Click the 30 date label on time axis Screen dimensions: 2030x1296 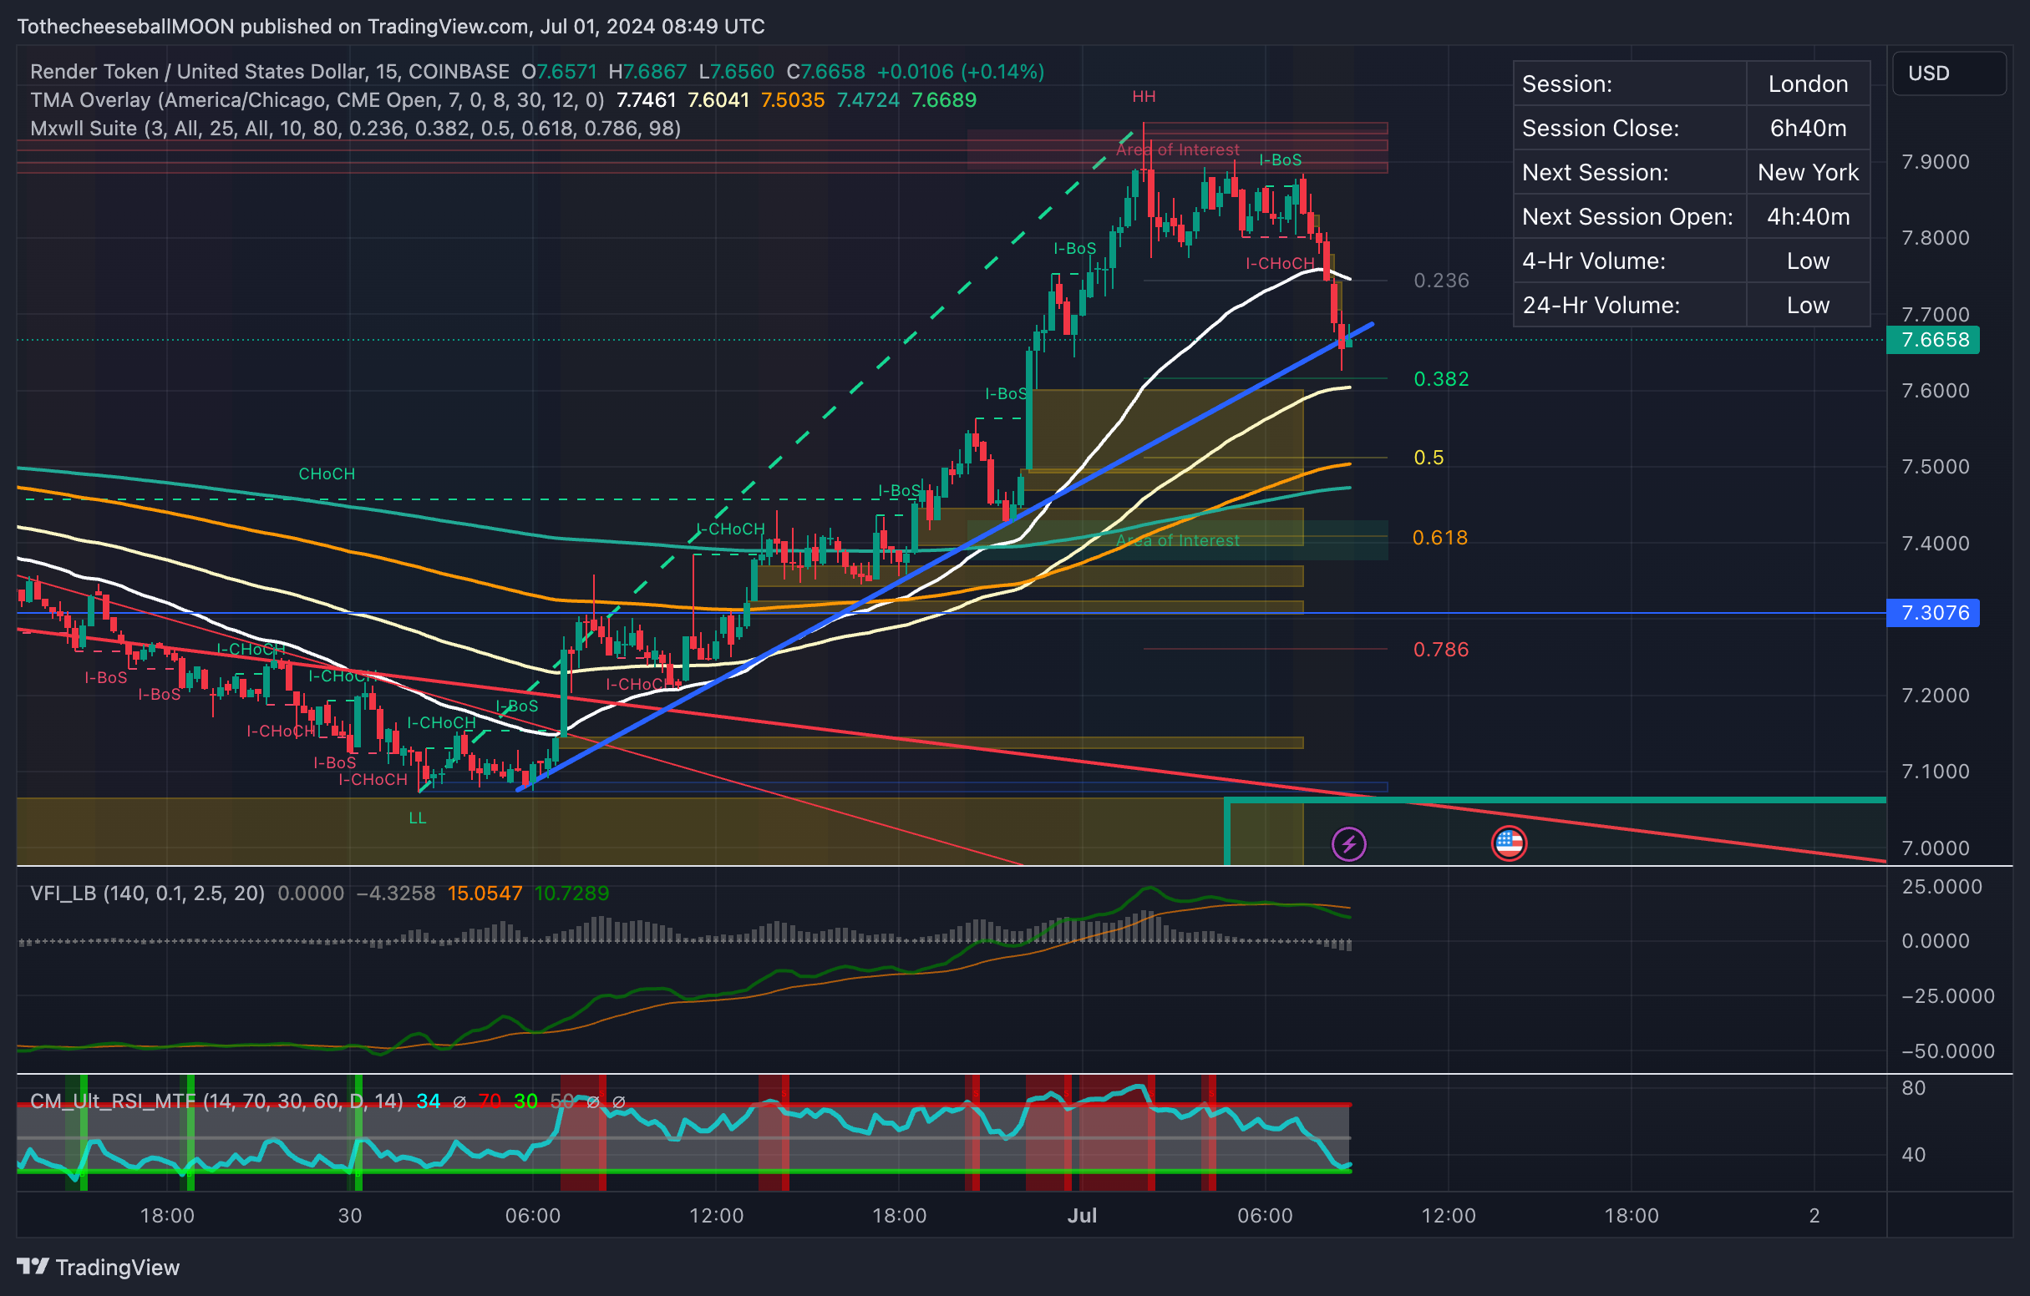350,1215
